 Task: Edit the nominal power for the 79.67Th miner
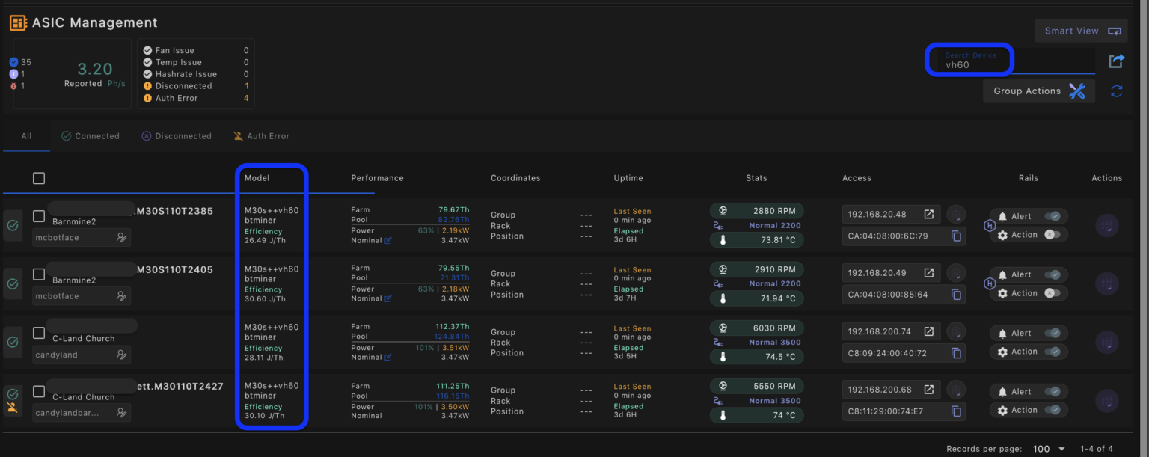pyautogui.click(x=388, y=240)
